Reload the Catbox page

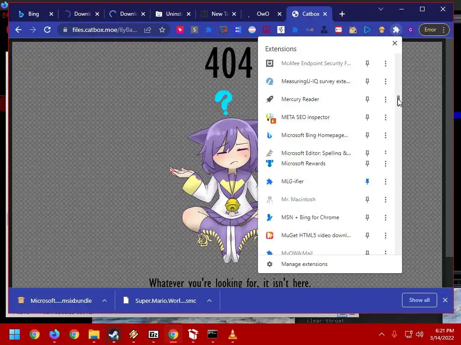point(47,30)
